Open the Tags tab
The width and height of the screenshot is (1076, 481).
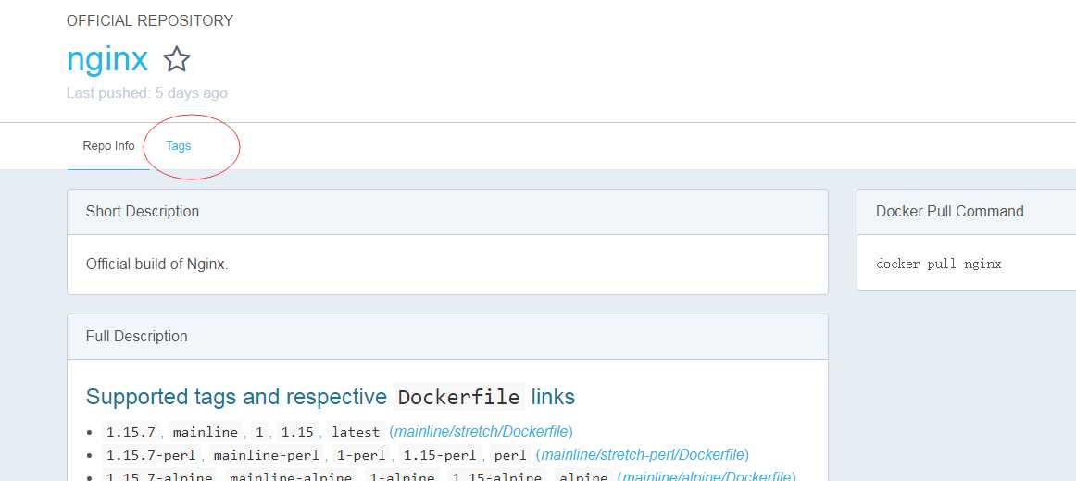click(x=179, y=146)
